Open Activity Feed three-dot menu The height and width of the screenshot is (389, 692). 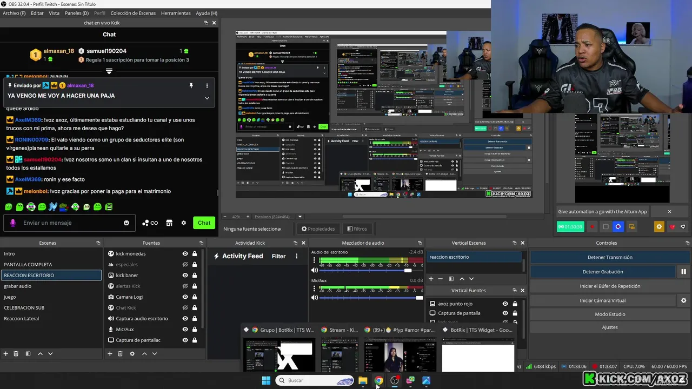[296, 256]
